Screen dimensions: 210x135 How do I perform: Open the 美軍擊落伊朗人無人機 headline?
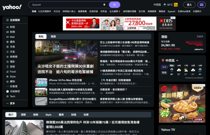click(x=121, y=99)
